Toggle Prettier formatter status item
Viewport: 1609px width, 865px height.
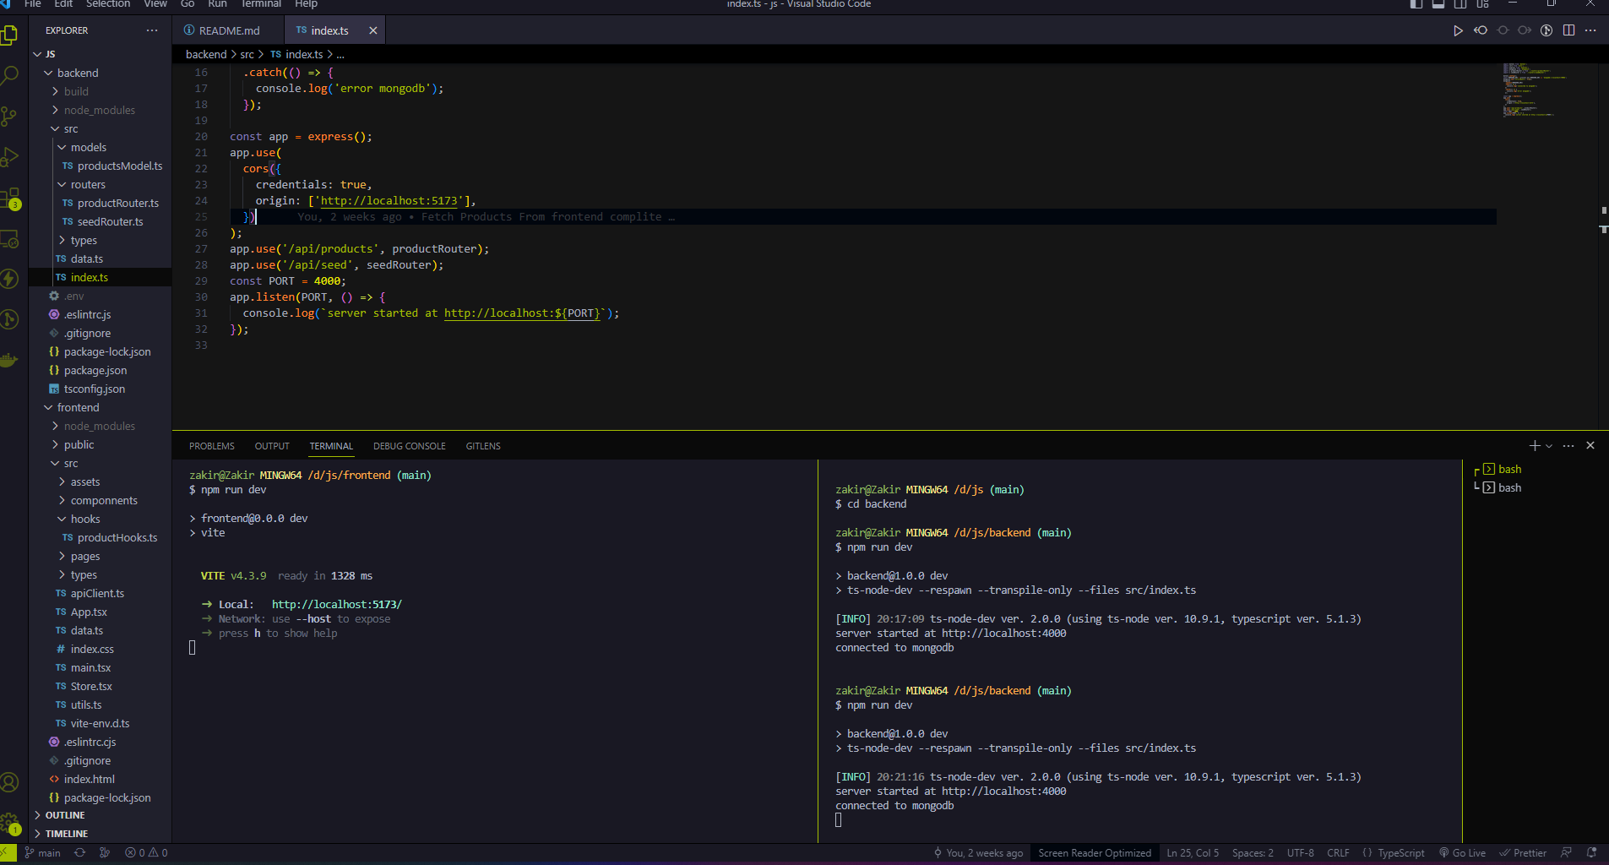click(1523, 853)
